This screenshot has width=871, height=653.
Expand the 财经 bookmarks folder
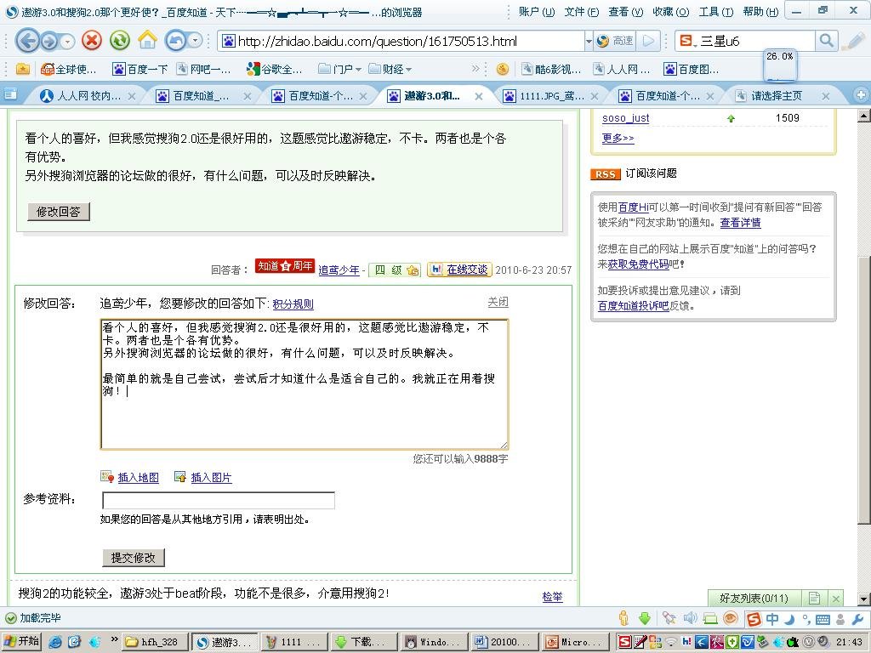click(396, 69)
